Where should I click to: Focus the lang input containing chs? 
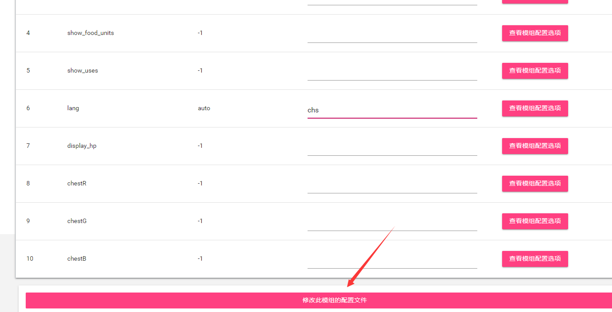tap(392, 110)
